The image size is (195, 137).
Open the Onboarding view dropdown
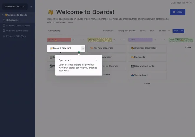(x=61, y=31)
